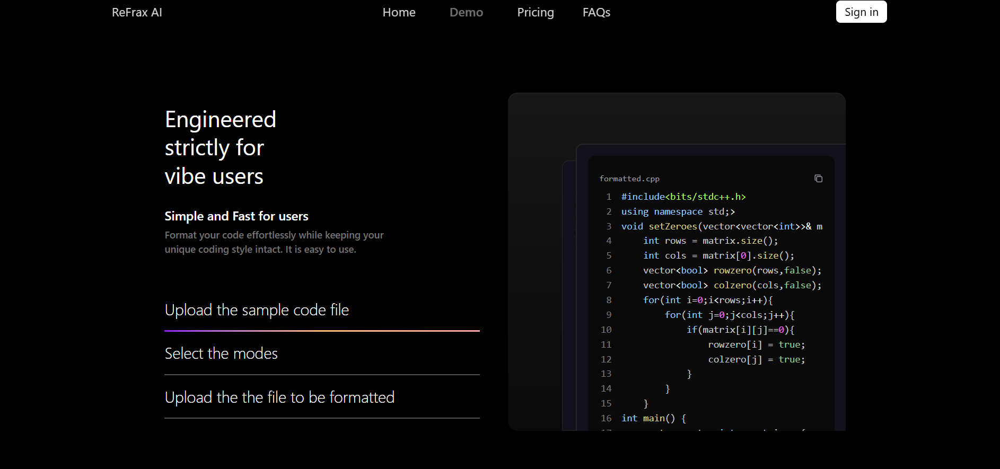
Task: Click the formatted.cpp file name label
Action: (629, 179)
